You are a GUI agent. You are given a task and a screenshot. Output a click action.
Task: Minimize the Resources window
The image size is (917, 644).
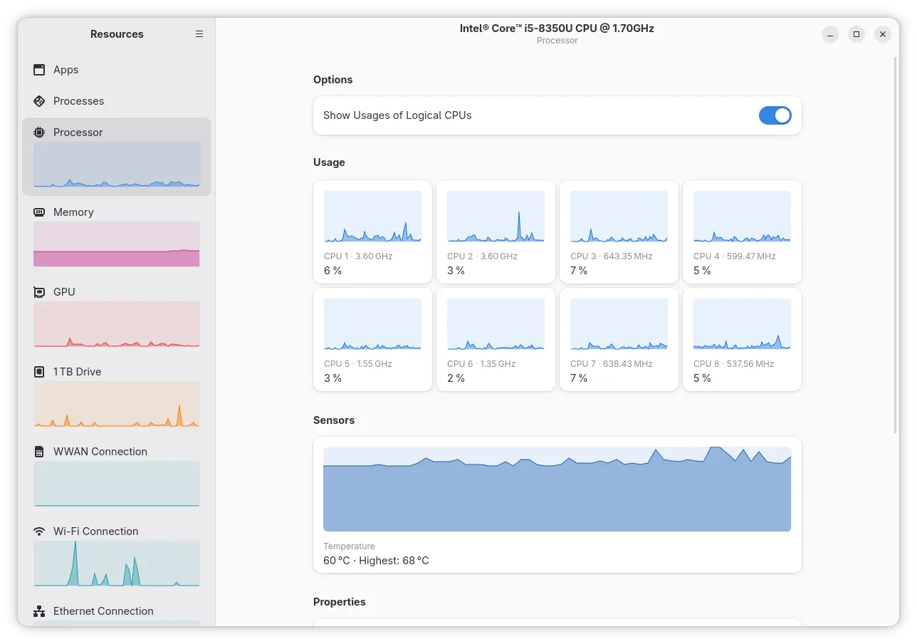[830, 34]
